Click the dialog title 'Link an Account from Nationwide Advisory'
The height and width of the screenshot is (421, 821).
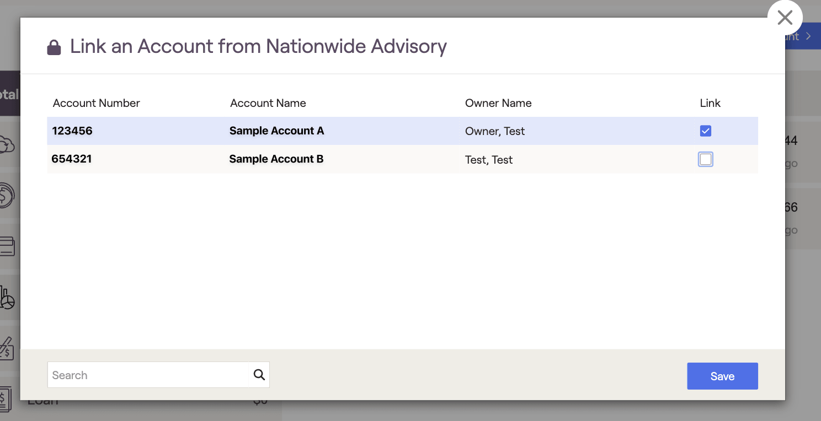(x=258, y=46)
